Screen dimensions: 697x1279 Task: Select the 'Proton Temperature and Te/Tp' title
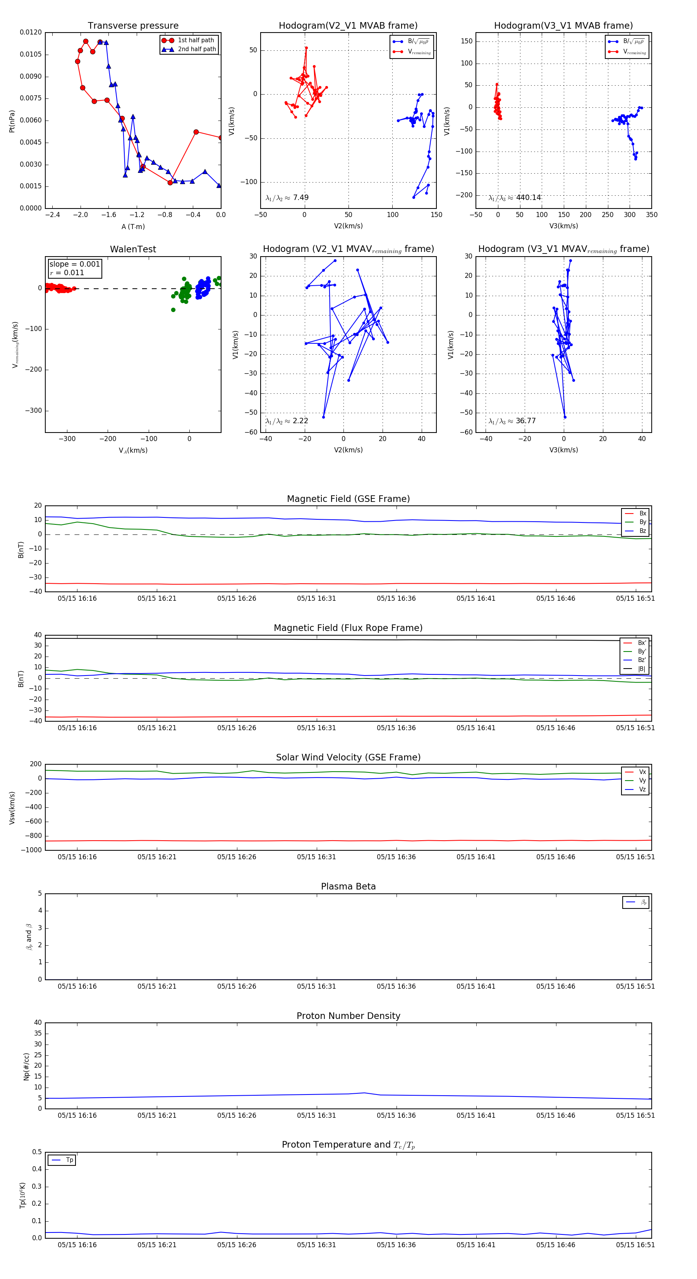click(348, 1145)
